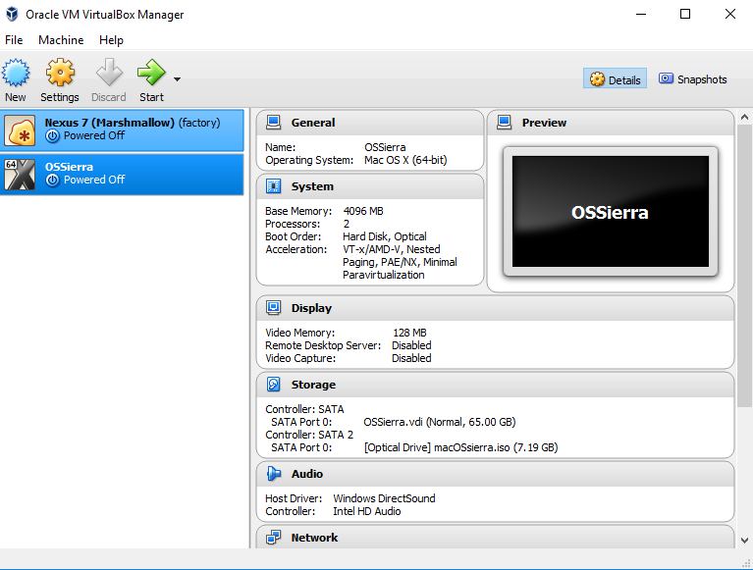Open the General section header link

coord(313,123)
